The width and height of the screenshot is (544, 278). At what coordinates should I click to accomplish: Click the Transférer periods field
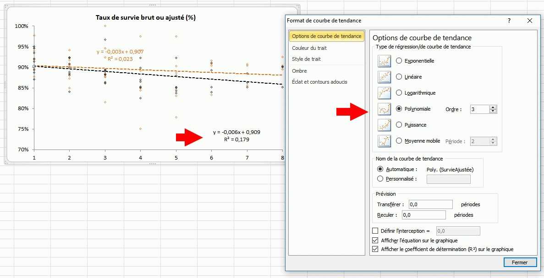point(430,204)
